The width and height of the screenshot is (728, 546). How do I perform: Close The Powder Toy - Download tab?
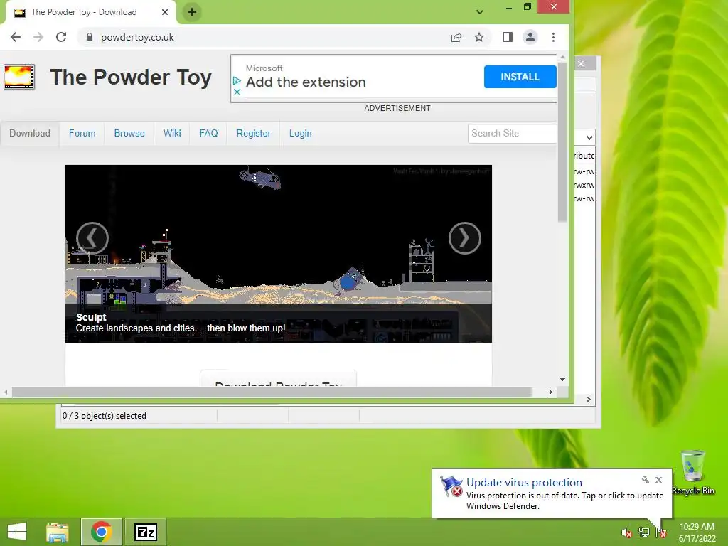(165, 12)
